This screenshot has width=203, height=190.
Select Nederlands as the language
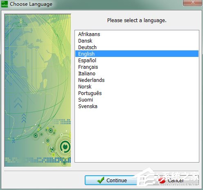pyautogui.click(x=137, y=80)
